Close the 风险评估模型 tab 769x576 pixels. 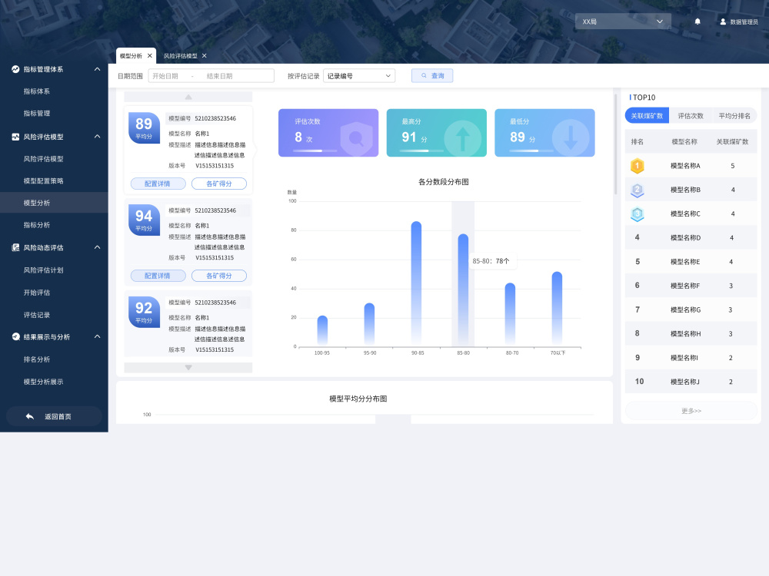tap(204, 56)
